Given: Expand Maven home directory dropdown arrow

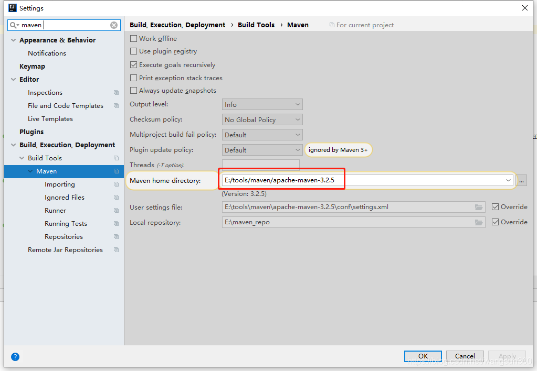Looking at the screenshot, I should 508,180.
